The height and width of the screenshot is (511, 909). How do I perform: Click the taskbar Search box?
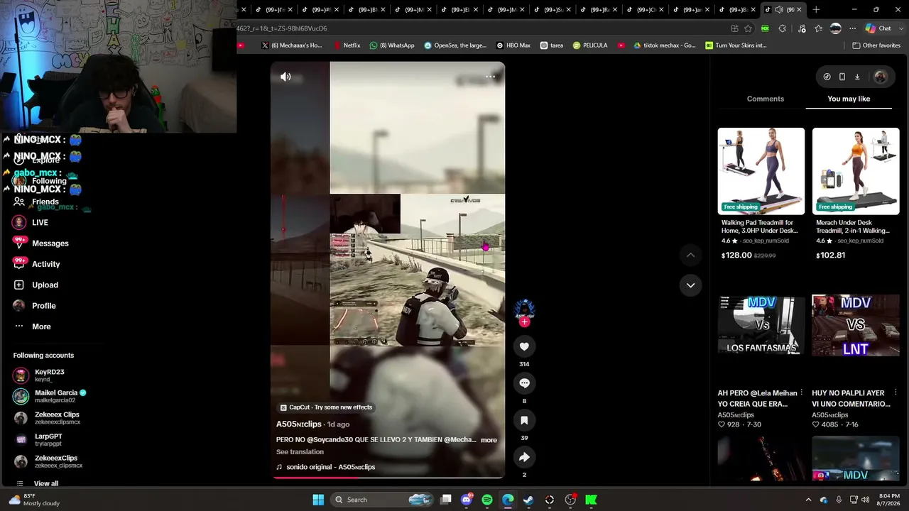coord(383,500)
